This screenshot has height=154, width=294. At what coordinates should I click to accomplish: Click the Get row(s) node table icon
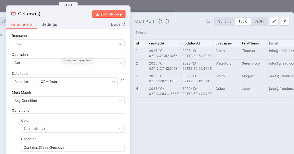click(13, 14)
